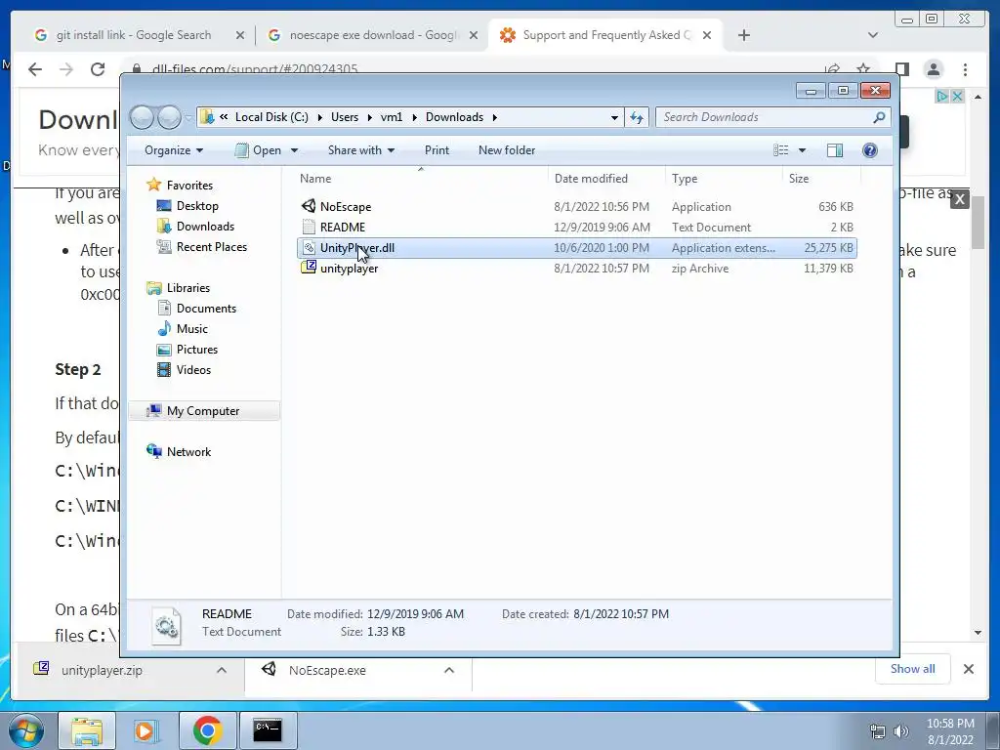Launch Windows Media Player from taskbar
The image size is (1000, 750).
click(x=146, y=730)
